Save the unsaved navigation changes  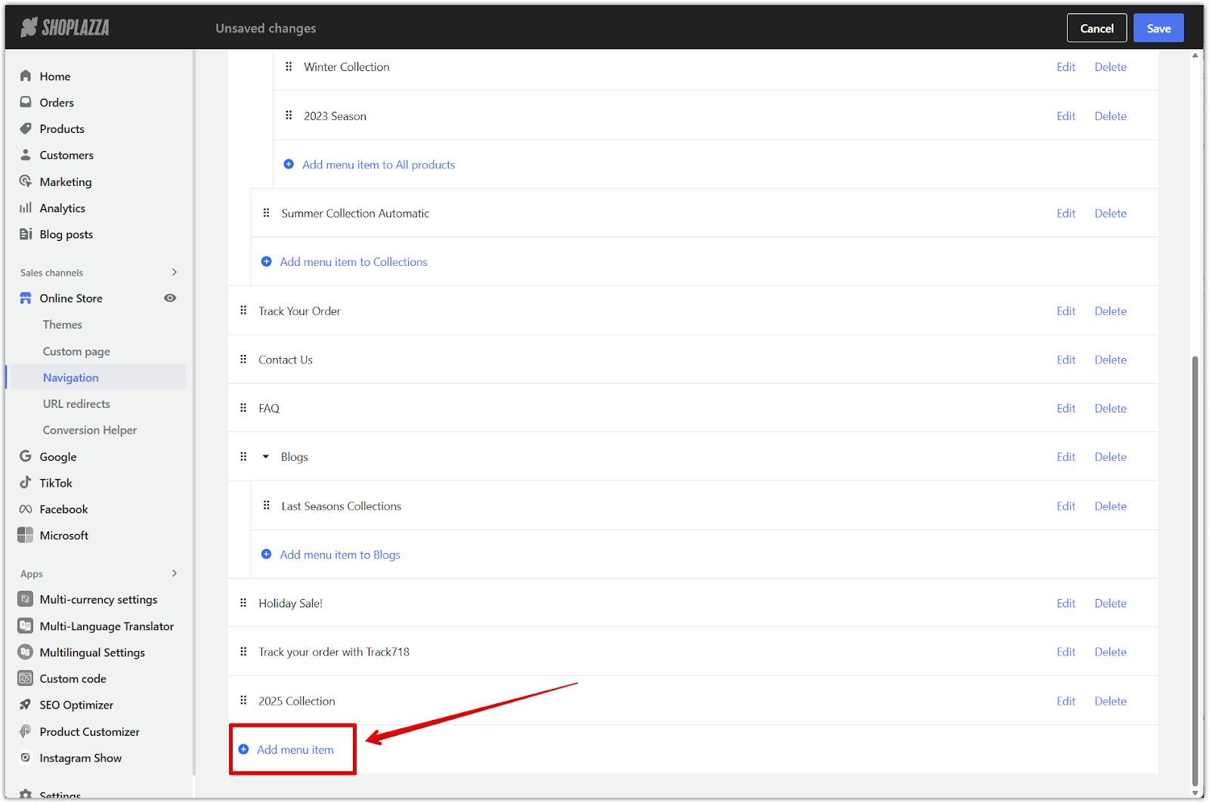(x=1158, y=28)
